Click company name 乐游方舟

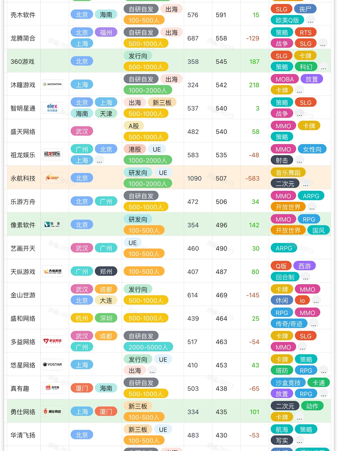click(23, 202)
